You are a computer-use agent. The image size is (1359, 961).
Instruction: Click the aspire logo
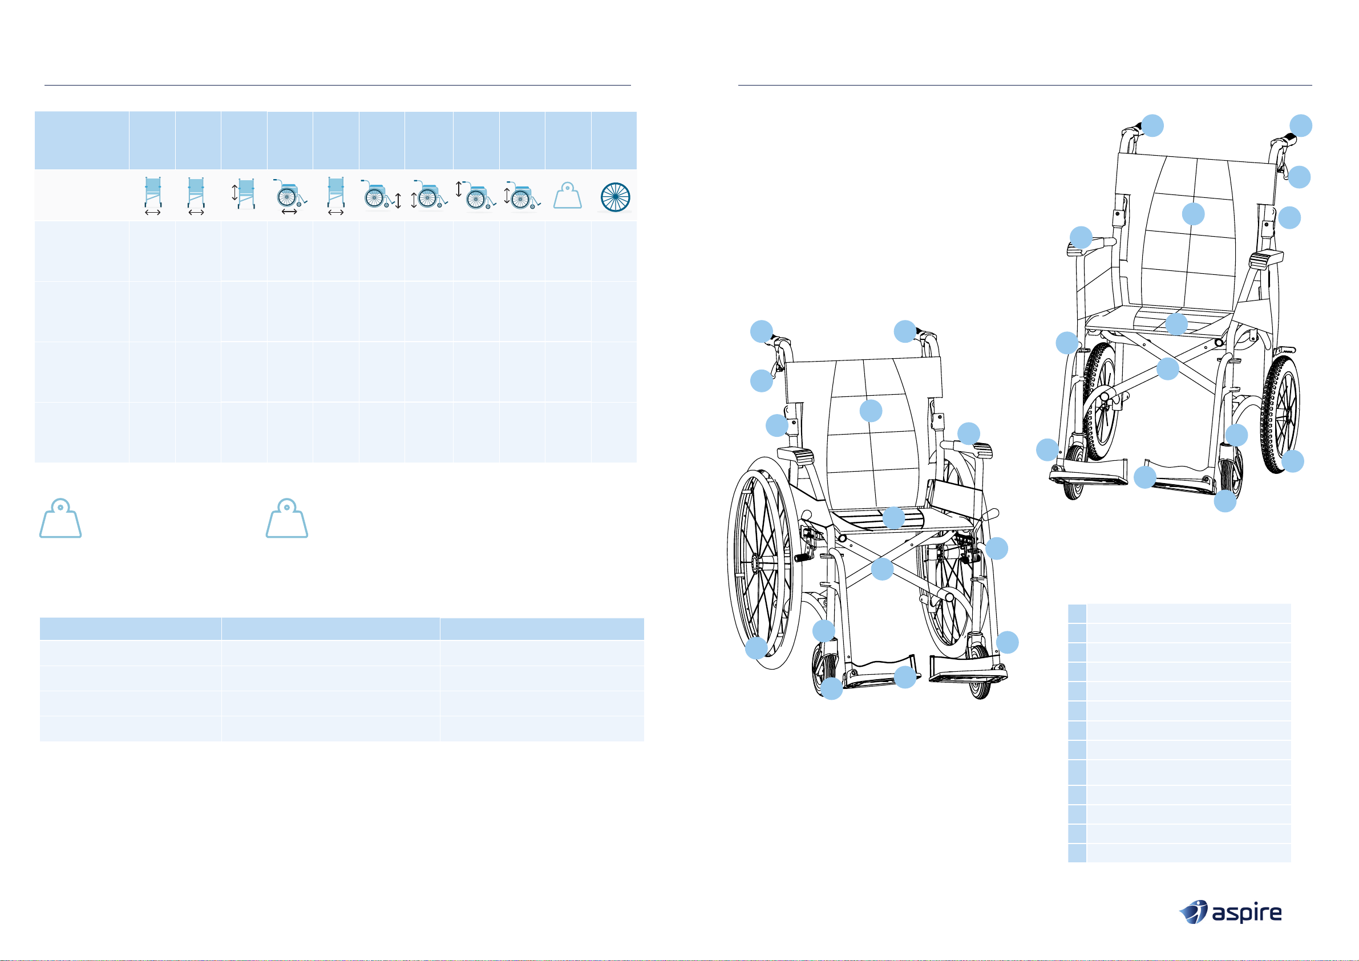pyautogui.click(x=1230, y=912)
